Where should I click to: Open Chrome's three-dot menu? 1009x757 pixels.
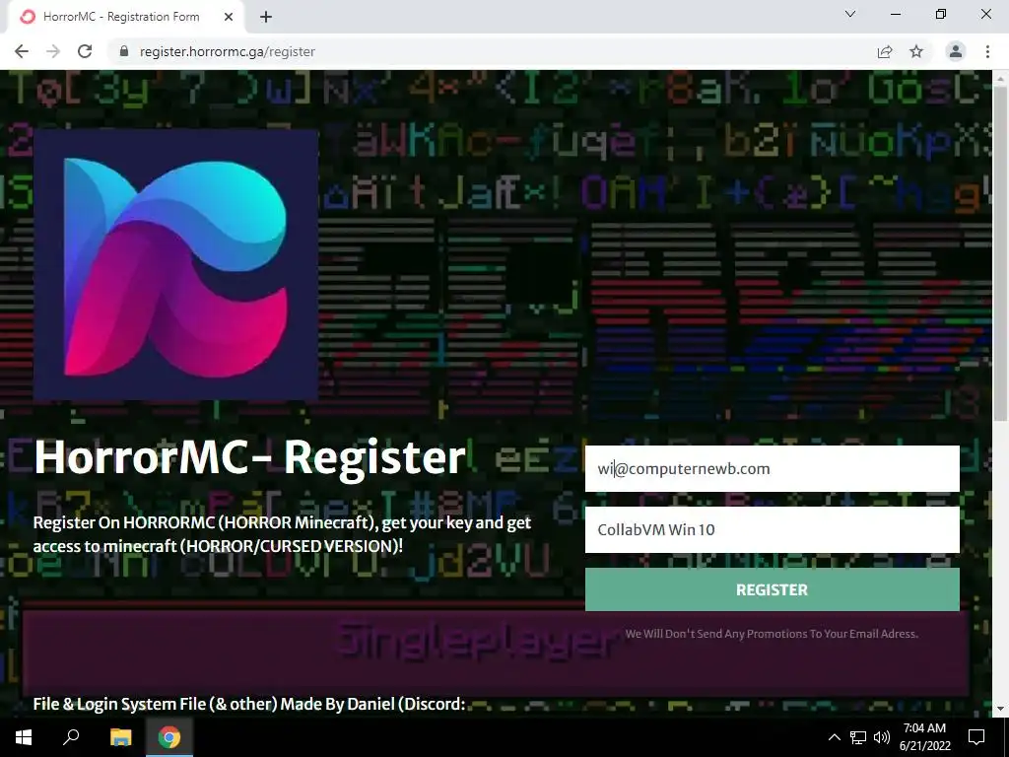tap(987, 51)
